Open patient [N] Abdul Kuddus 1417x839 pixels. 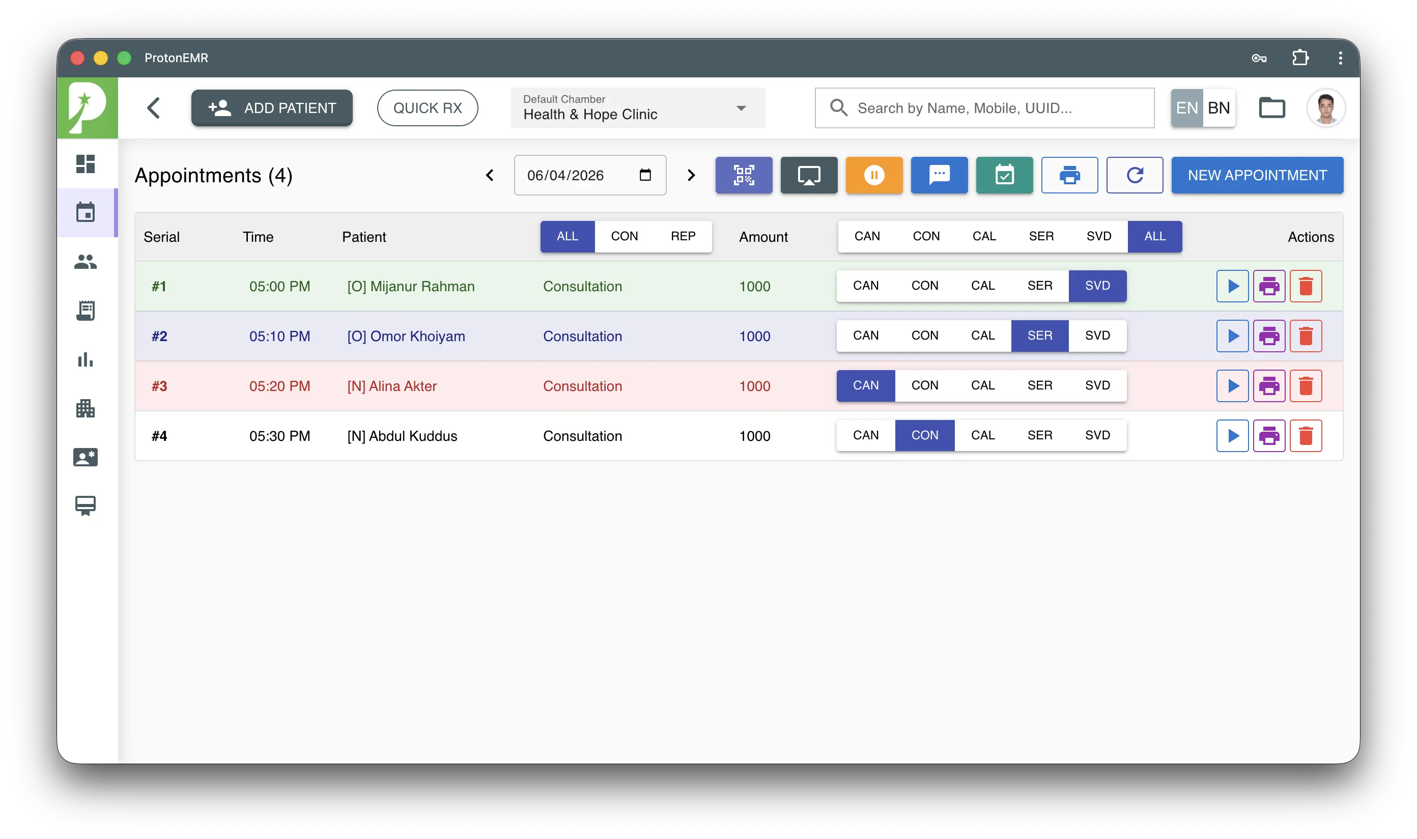(402, 436)
